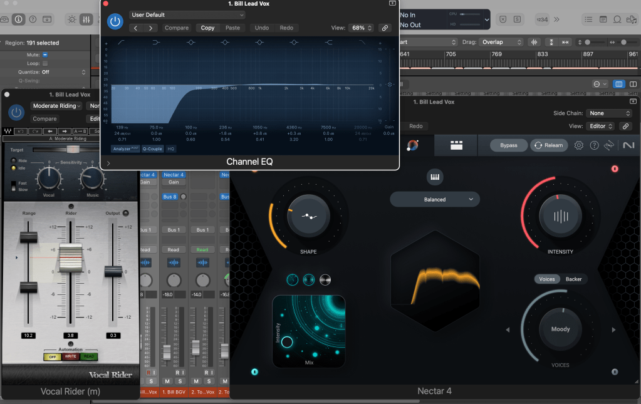Toggle the Analyzer button in Channel EQ
641x404 pixels.
(x=125, y=149)
